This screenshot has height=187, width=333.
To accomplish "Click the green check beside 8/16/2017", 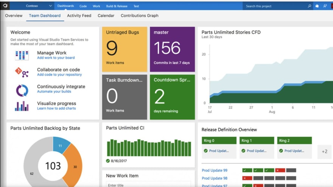I will [108, 161].
